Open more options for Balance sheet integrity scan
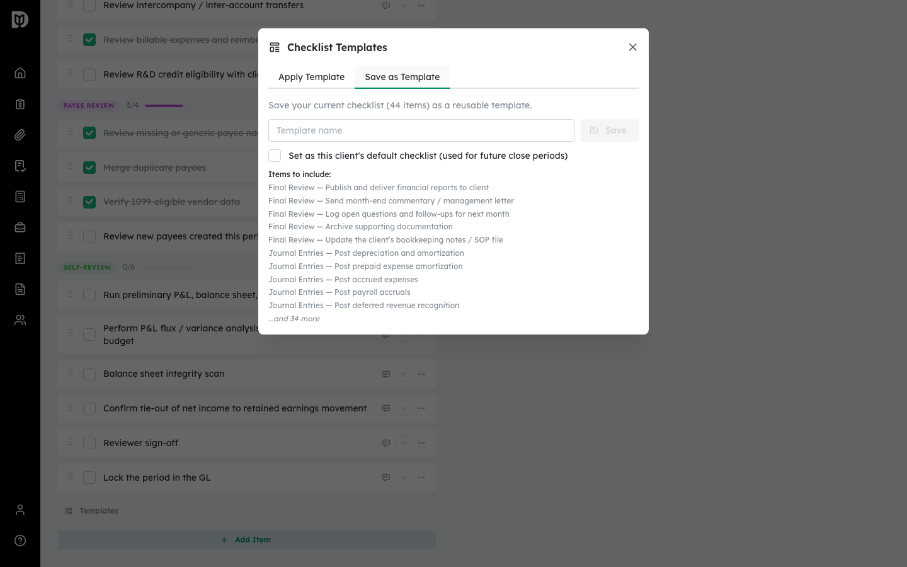Image resolution: width=907 pixels, height=567 pixels. pos(421,374)
